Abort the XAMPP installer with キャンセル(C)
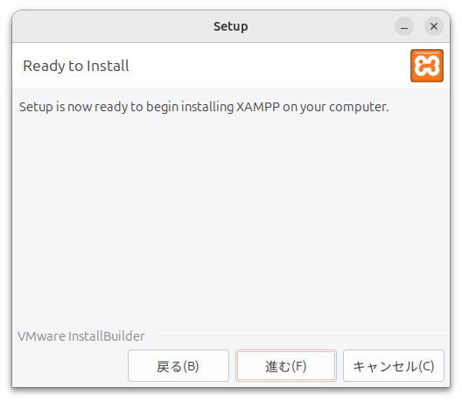The image size is (462, 402). (394, 366)
